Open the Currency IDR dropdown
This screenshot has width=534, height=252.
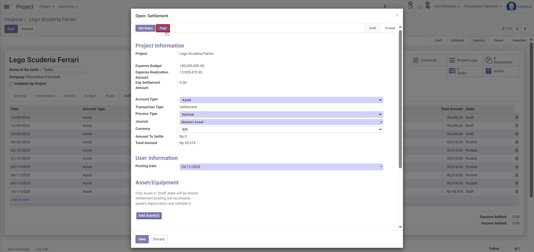pos(281,130)
